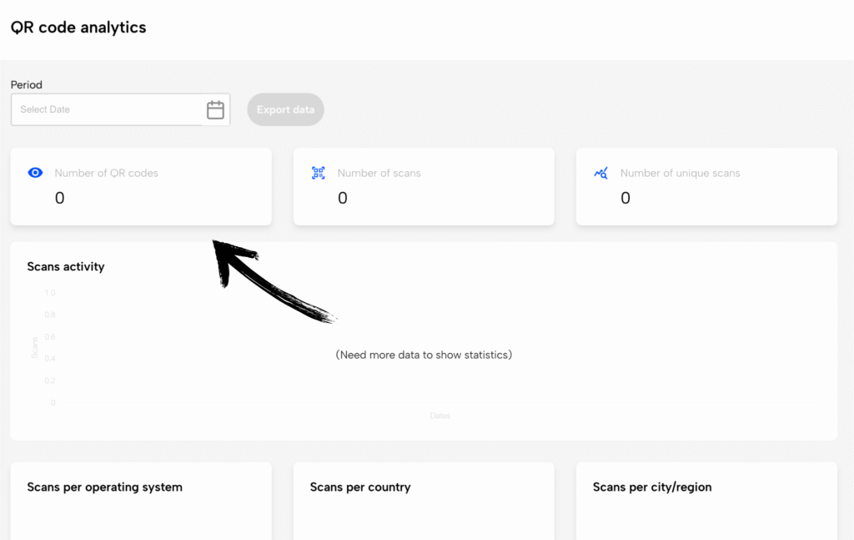Click the Period label above the date field

26,84
